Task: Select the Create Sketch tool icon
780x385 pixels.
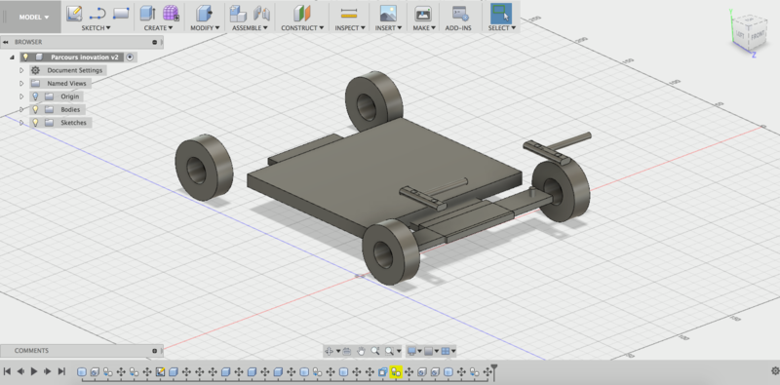Action: click(x=74, y=13)
